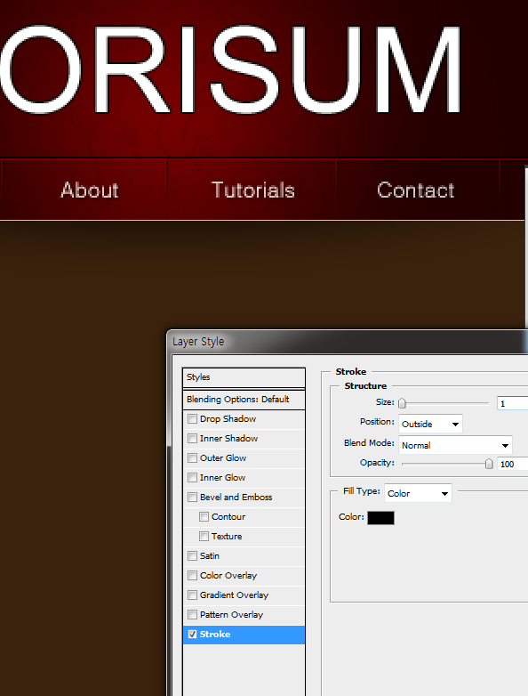Click the Contact navigation link
This screenshot has width=528, height=696.
pyautogui.click(x=416, y=190)
